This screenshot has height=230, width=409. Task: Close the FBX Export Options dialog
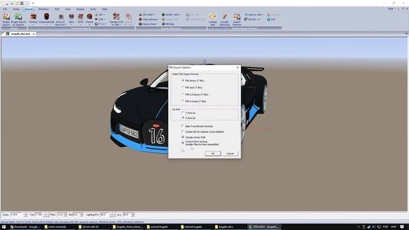tap(238, 68)
